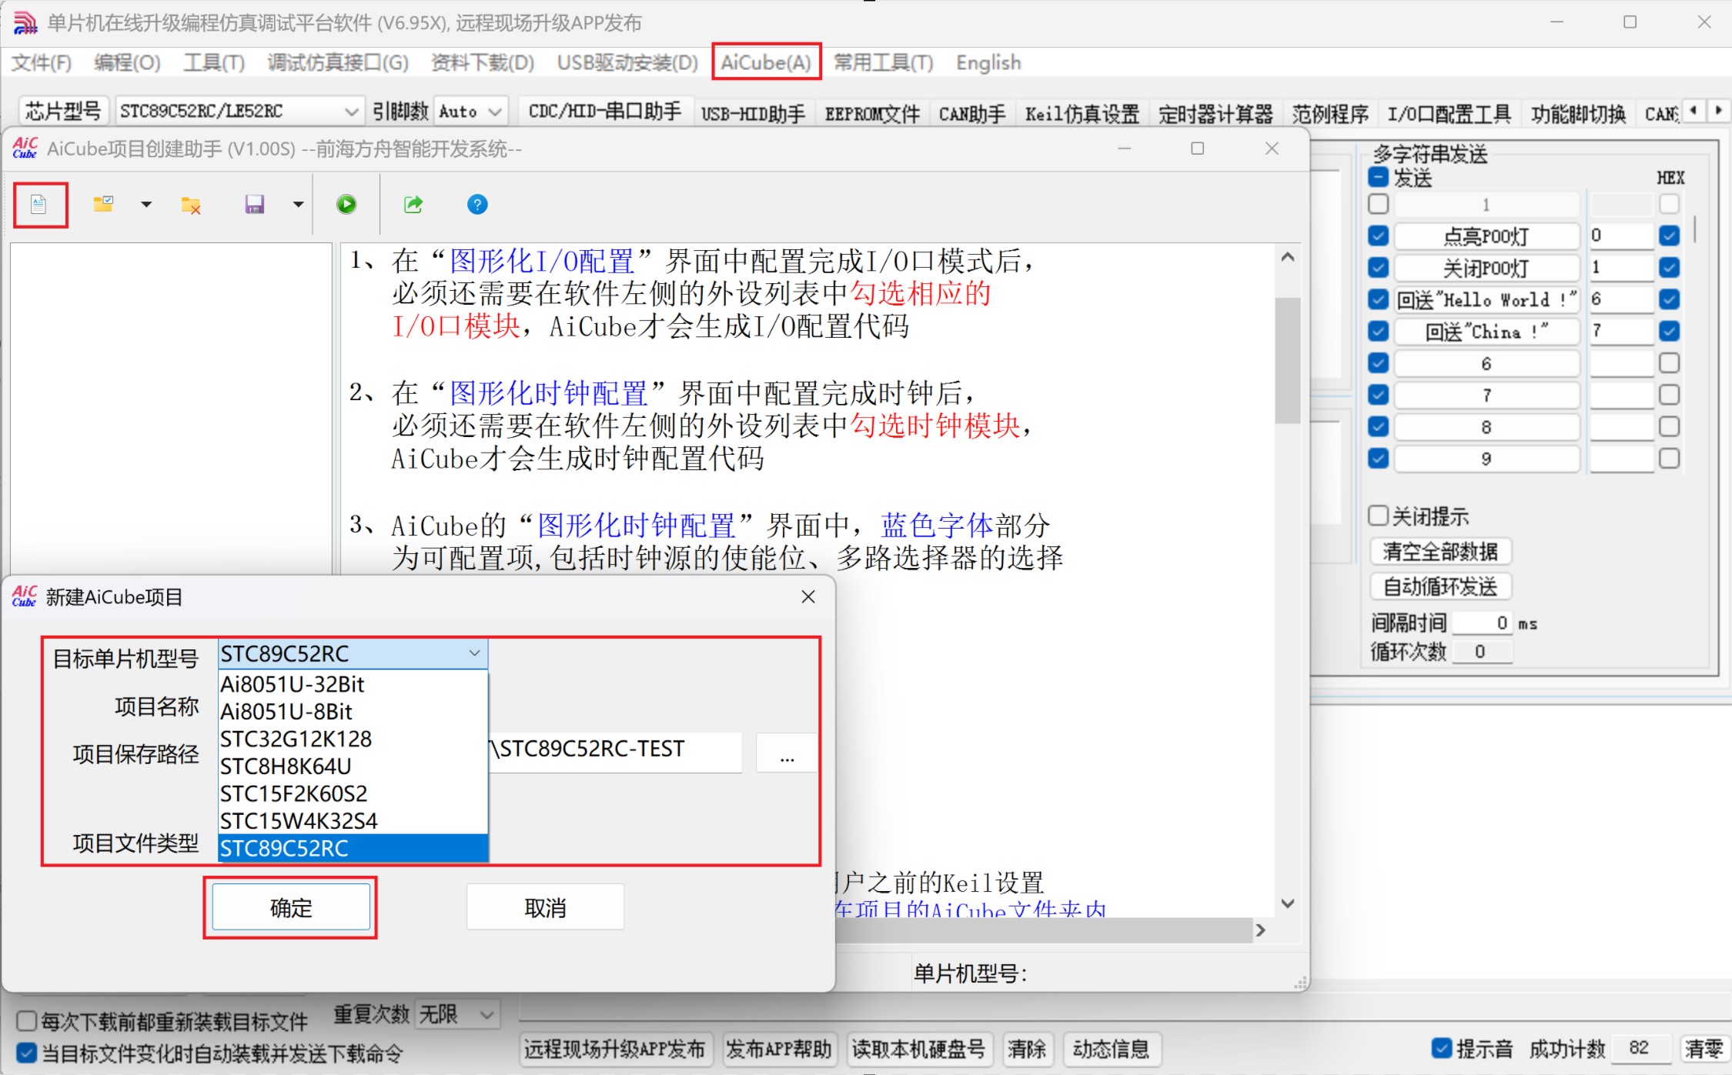Open the AiCube(A) menu

coord(766,62)
